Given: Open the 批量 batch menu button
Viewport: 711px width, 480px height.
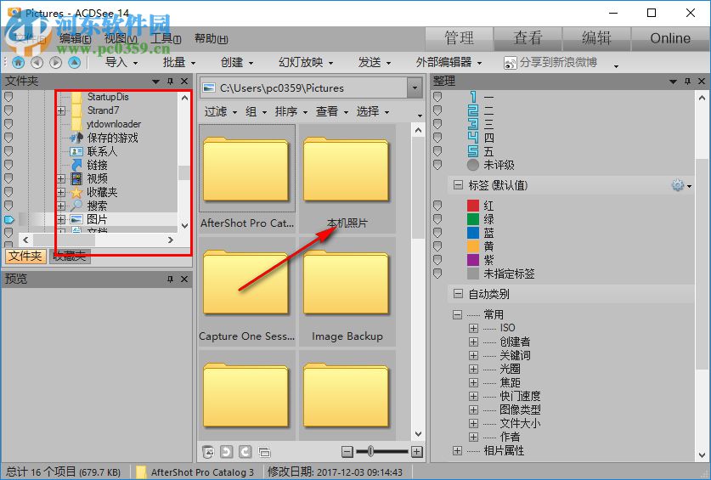Looking at the screenshot, I should coord(179,63).
